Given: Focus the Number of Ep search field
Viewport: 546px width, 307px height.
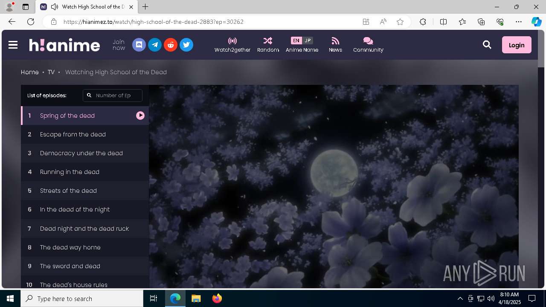Looking at the screenshot, I should [x=113, y=96].
